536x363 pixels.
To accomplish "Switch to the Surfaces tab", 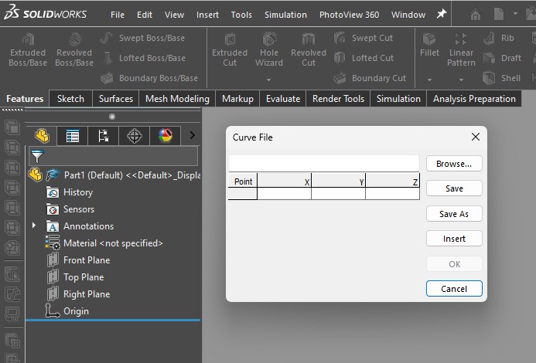I will tap(116, 99).
